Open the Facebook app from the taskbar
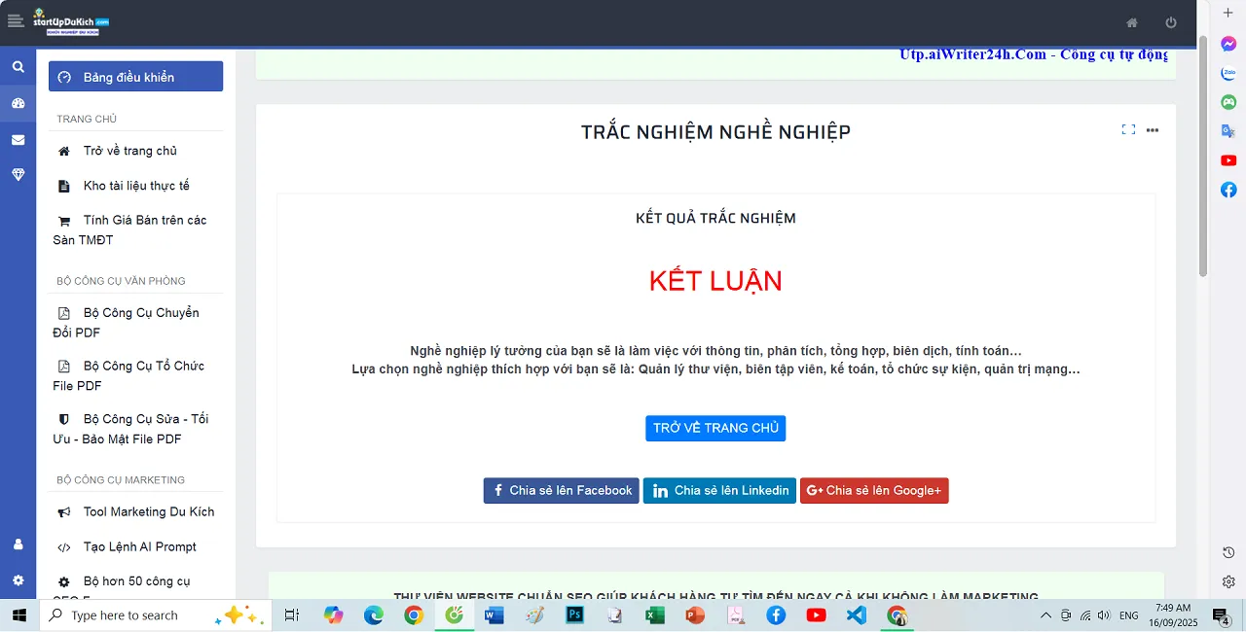 pyautogui.click(x=776, y=615)
